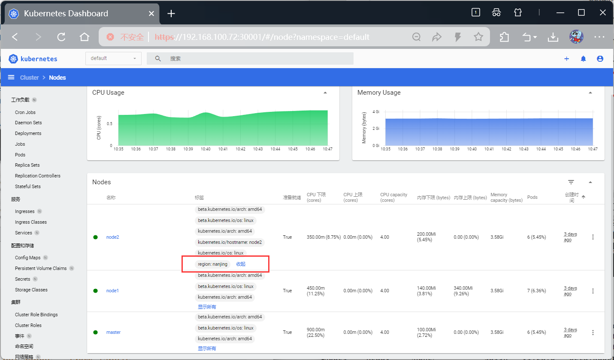Open Cluster Role Bindings in sidebar

(x=36, y=315)
